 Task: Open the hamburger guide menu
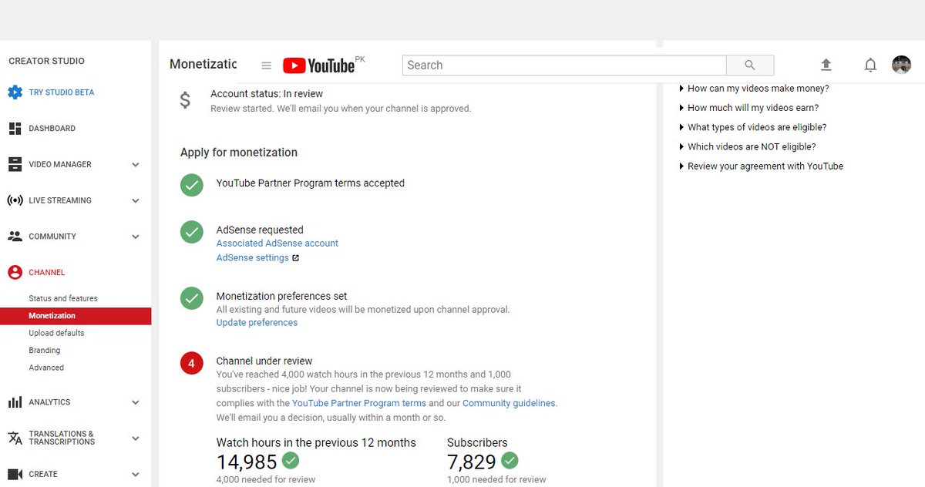pos(266,66)
